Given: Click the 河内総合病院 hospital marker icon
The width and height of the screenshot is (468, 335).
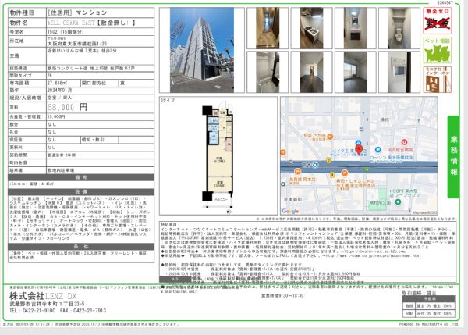Looking at the screenshot, I should [x=404, y=142].
